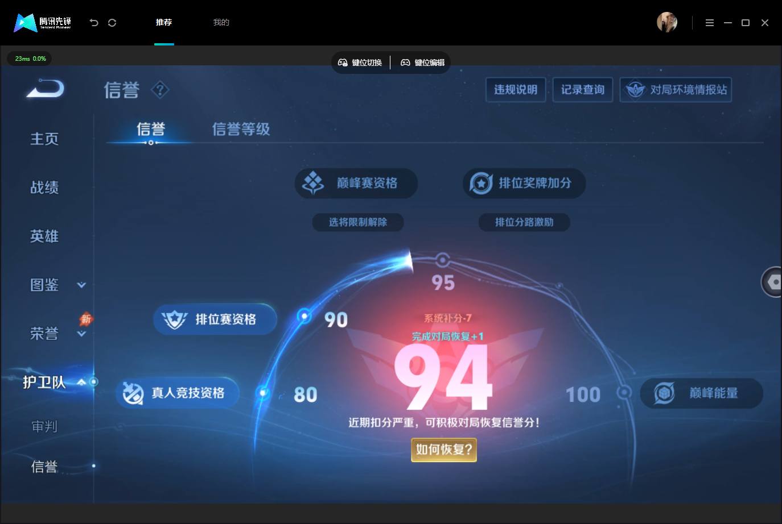
Task: Open the 信誉 help question mark
Action: pyautogui.click(x=160, y=90)
